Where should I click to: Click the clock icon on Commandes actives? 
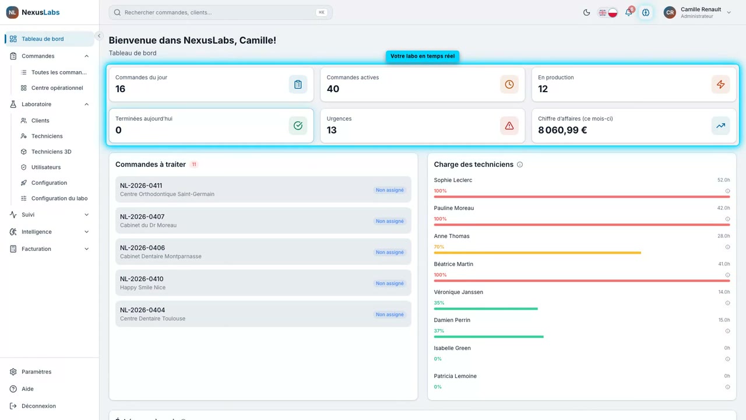(509, 85)
